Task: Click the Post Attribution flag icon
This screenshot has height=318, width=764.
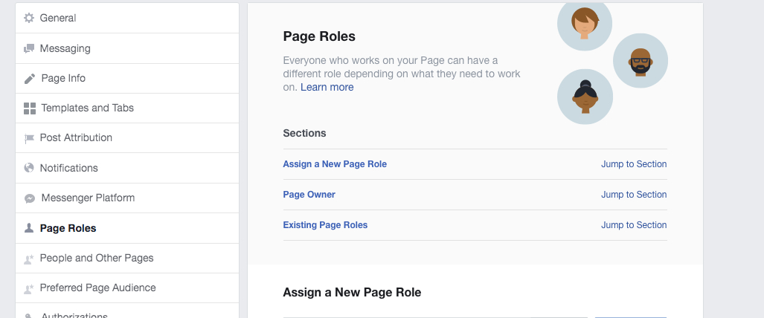Action: tap(29, 138)
